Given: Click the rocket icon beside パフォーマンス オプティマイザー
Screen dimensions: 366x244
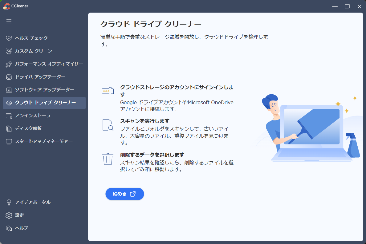Looking at the screenshot, I should [9, 64].
